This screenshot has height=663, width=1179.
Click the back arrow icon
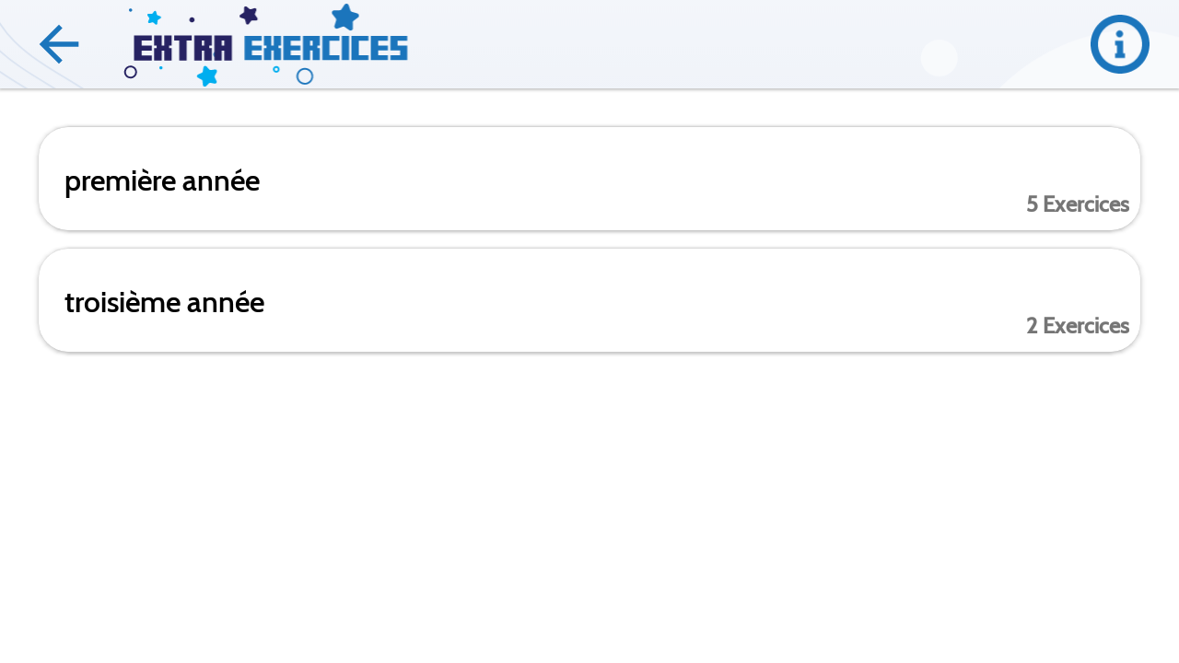(x=59, y=44)
